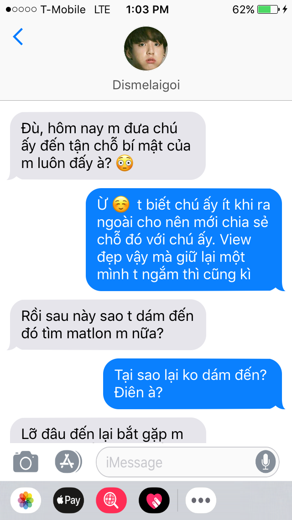Open the Photos app icon

pos(26,500)
